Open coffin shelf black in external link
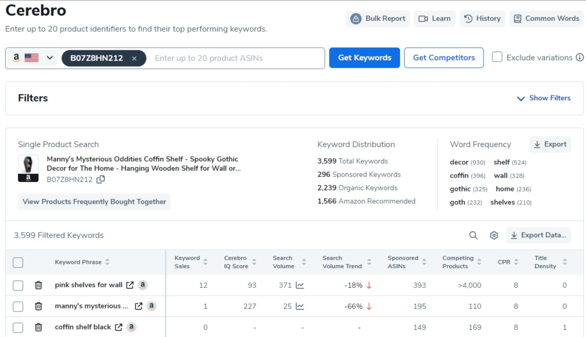Viewport: 586px width, 337px height. 119,327
